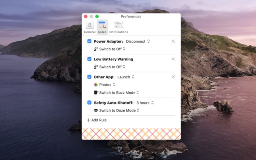Screen dimensions: 256x160
Task: Remove the Low Battery Warning rule
Action: (173, 59)
